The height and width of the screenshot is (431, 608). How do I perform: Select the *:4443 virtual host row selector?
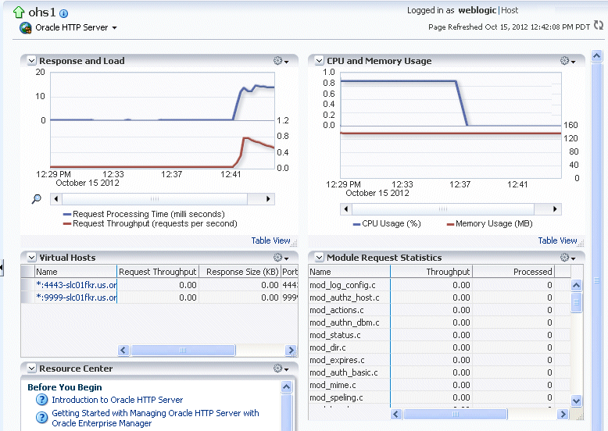point(27,285)
